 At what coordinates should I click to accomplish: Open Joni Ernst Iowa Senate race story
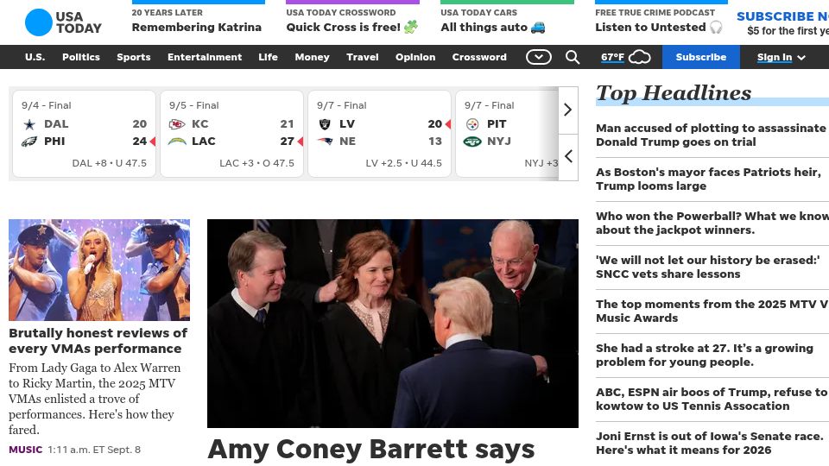point(710,443)
